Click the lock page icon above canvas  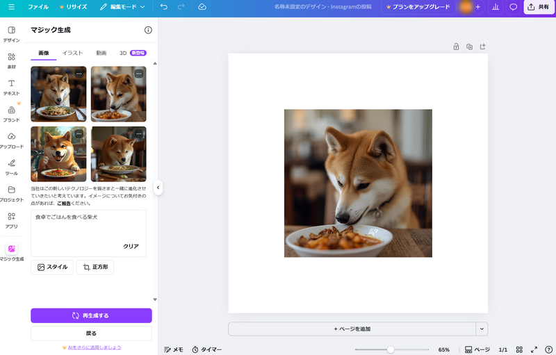(x=456, y=47)
